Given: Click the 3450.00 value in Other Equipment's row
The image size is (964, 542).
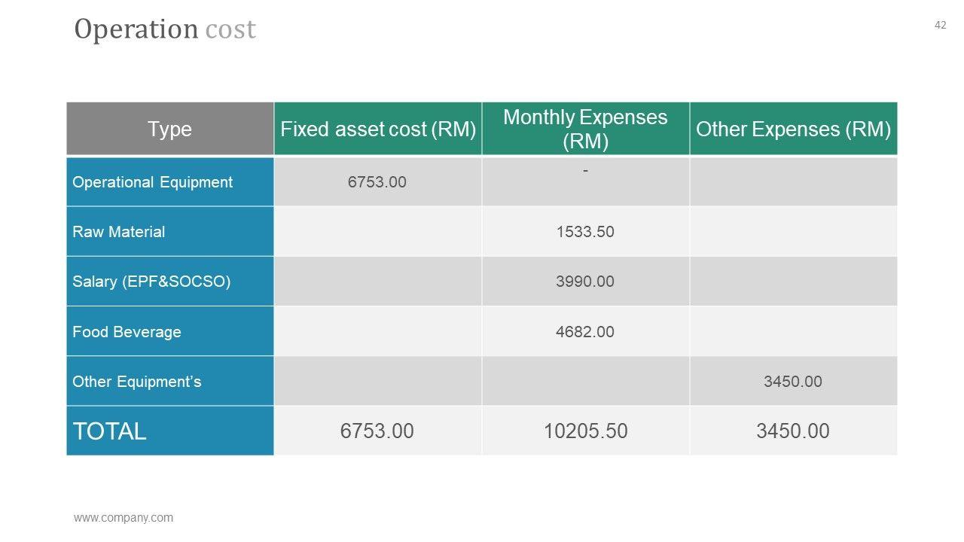Looking at the screenshot, I should 793,382.
